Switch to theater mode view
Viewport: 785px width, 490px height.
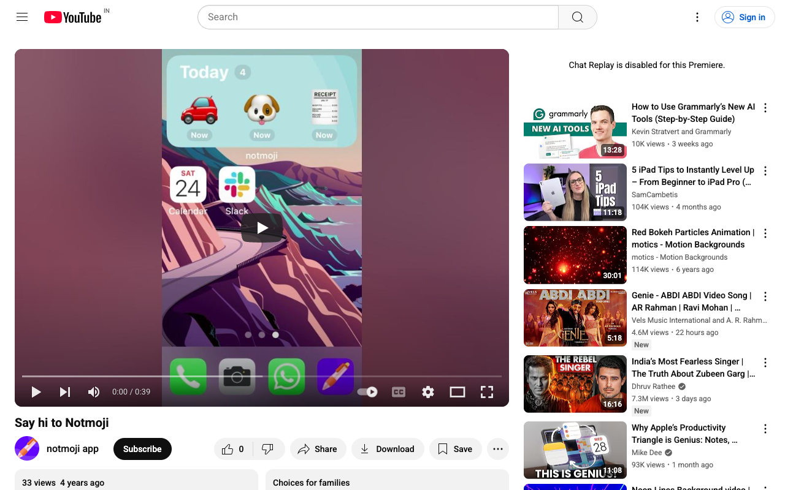pyautogui.click(x=458, y=392)
